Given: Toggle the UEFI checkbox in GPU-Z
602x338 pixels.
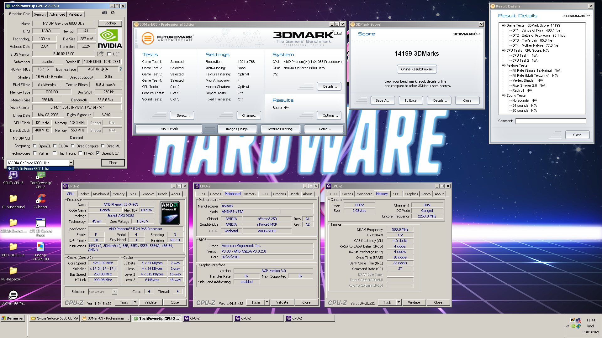Looking at the screenshot, I should (x=109, y=54).
